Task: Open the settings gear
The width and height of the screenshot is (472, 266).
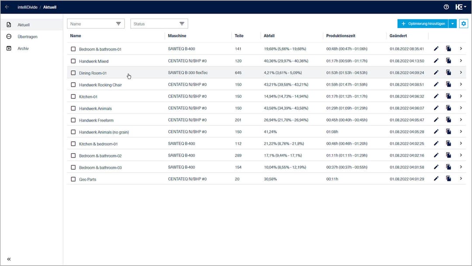Action: pyautogui.click(x=463, y=24)
